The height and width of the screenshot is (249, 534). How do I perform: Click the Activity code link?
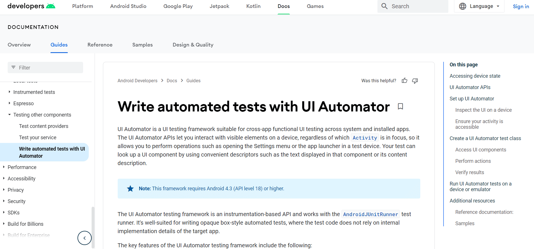[365, 138]
